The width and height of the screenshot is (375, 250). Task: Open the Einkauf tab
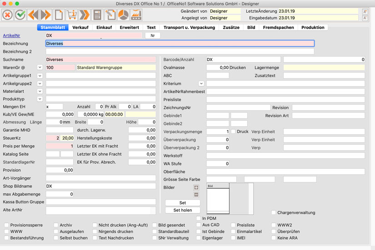click(x=104, y=28)
